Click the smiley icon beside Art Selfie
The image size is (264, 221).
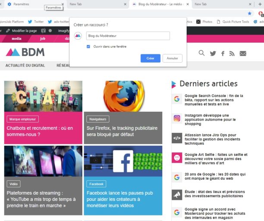[177, 158]
